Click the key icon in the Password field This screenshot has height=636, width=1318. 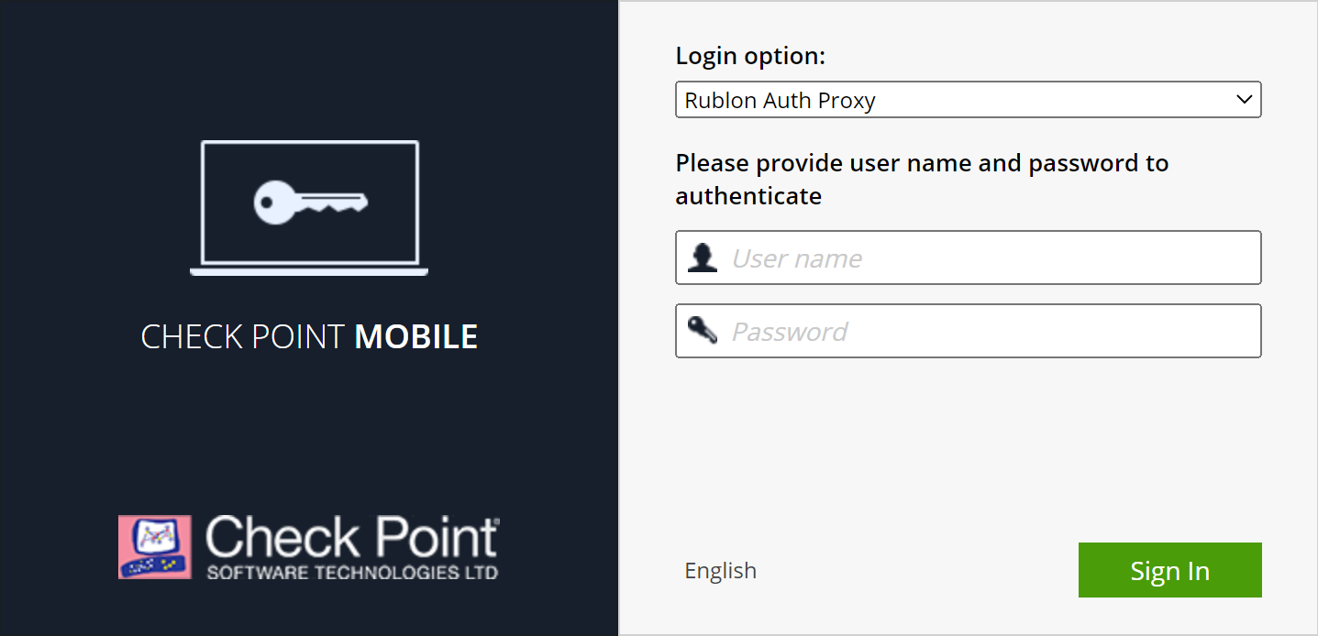point(703,330)
